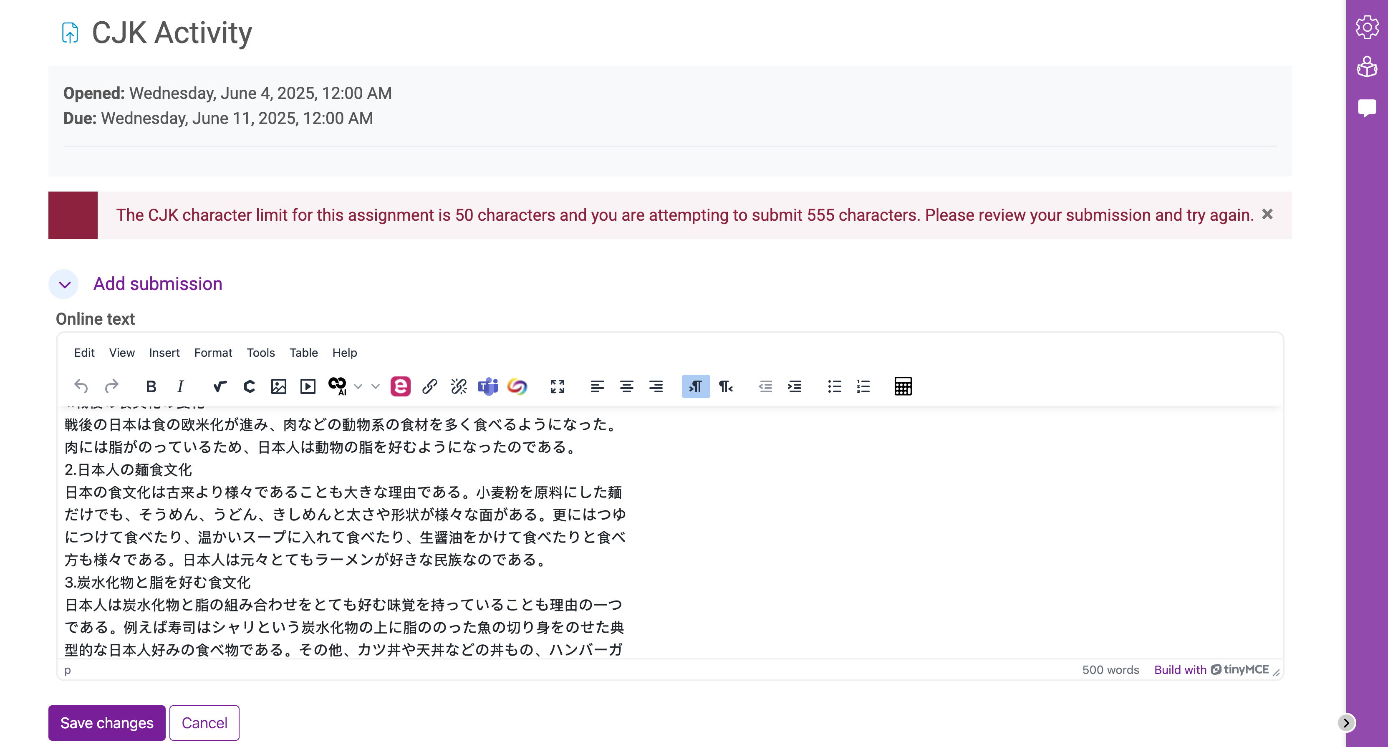Image resolution: width=1388 pixels, height=747 pixels.
Task: Open the Tools menu
Action: tap(261, 353)
